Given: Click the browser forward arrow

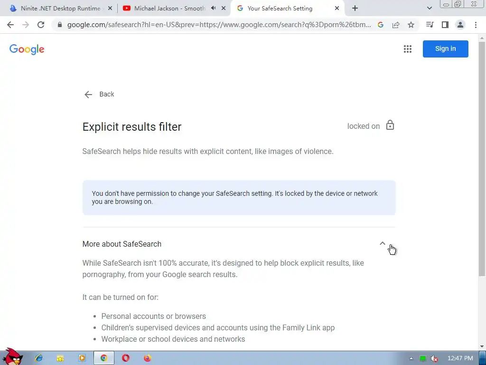Looking at the screenshot, I should pos(26,25).
